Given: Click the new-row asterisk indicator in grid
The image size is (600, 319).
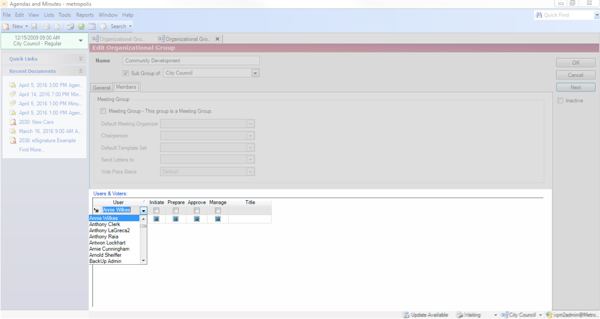Looking at the screenshot, I should [x=97, y=211].
